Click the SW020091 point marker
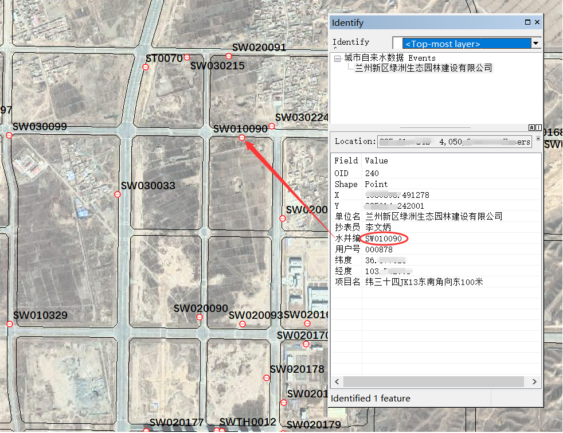 pos(228,56)
